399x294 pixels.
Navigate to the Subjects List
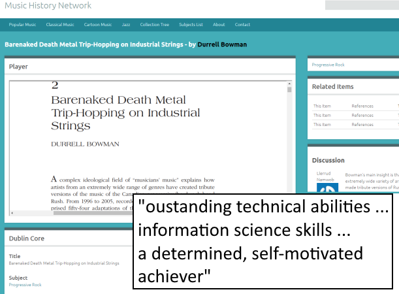[x=191, y=25]
